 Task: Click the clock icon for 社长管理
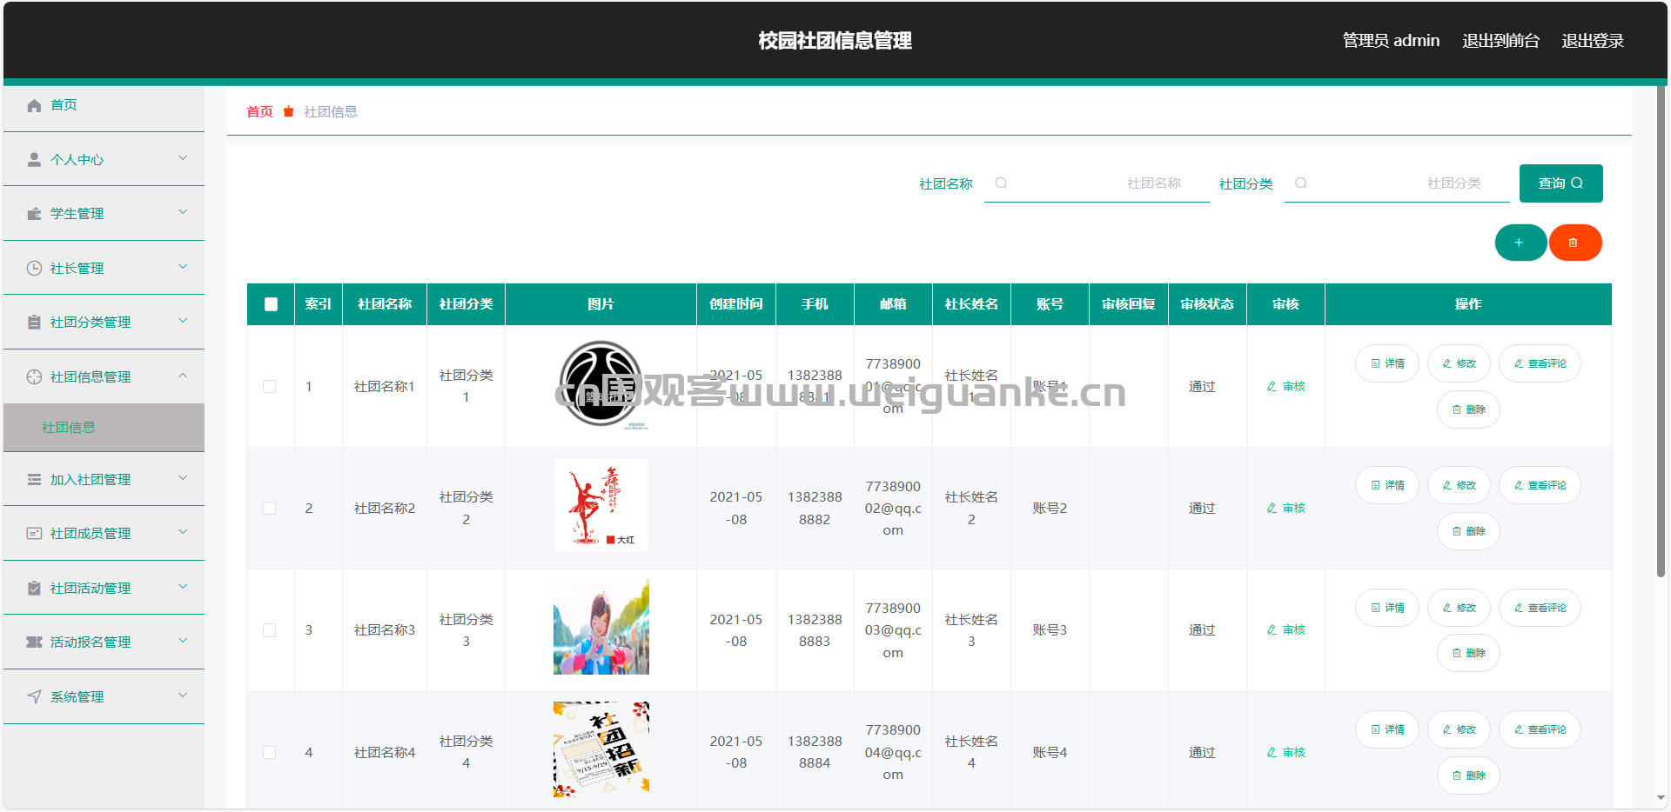[34, 269]
